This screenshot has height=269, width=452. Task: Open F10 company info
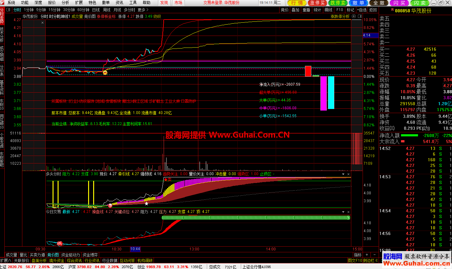tap(340, 10)
